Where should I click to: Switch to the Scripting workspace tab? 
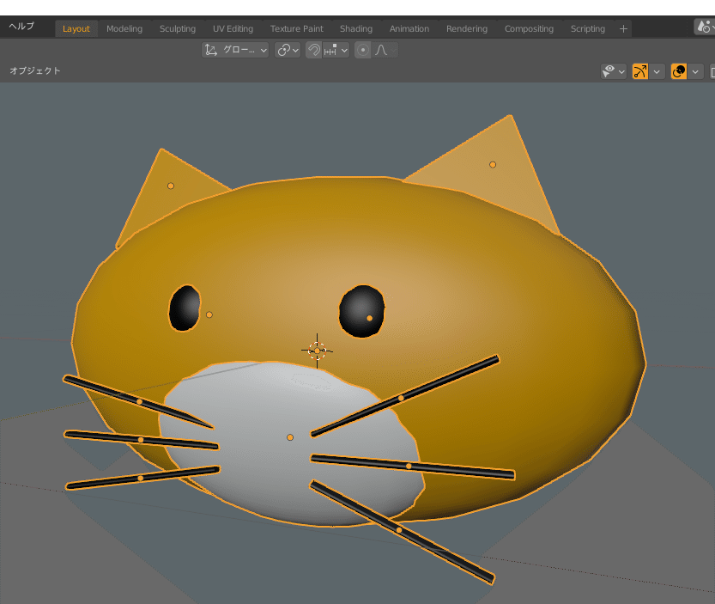point(588,28)
